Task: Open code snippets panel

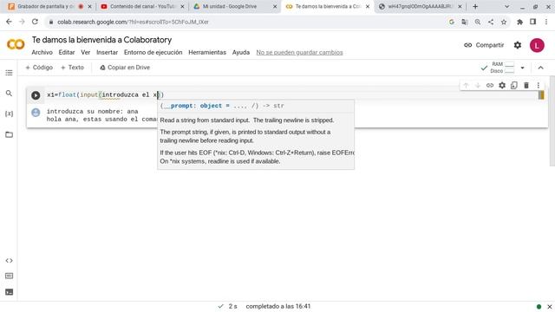Action: (x=9, y=261)
